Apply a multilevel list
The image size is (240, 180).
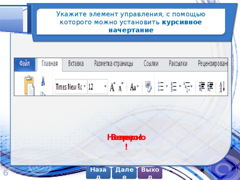pos(187,87)
